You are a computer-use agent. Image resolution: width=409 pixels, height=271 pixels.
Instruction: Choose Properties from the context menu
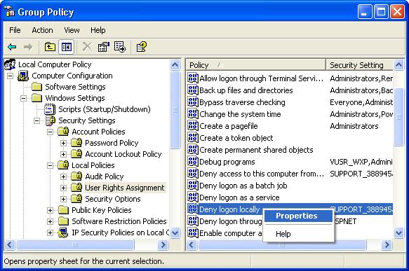298,216
